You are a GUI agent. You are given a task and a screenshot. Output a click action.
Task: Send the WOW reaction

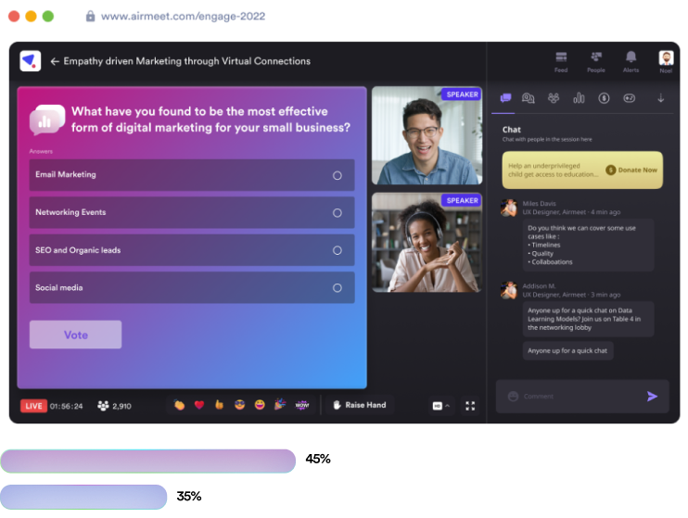click(302, 405)
